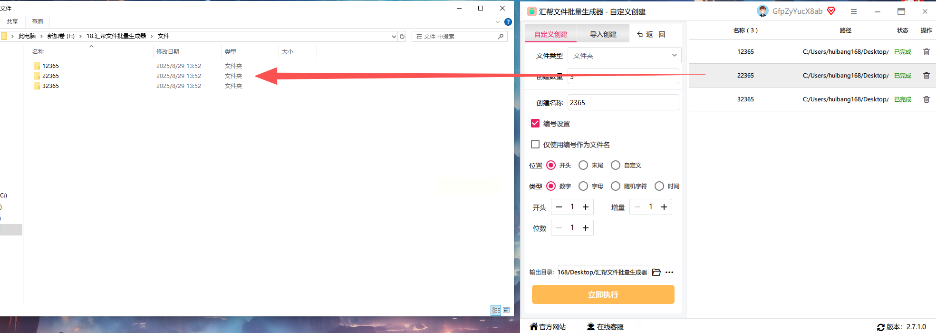Click the 立即执行 button

[x=603, y=294]
